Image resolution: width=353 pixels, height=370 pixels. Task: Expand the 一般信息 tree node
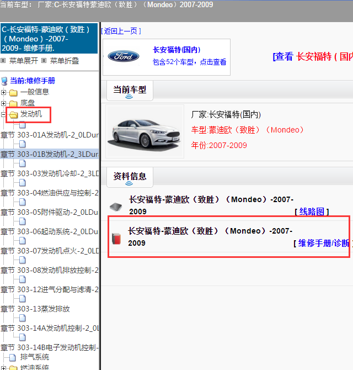(x=3, y=92)
